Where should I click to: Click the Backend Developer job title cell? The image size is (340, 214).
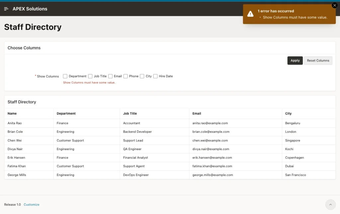[154, 132]
